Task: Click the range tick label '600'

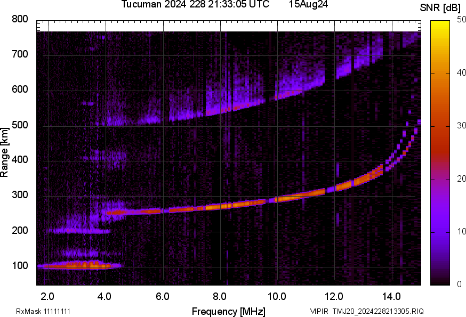Action: click(20, 90)
